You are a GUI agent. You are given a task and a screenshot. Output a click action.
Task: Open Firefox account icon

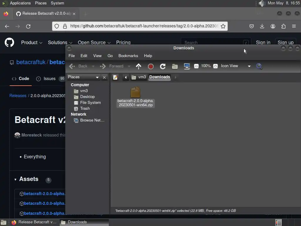pos(273,26)
